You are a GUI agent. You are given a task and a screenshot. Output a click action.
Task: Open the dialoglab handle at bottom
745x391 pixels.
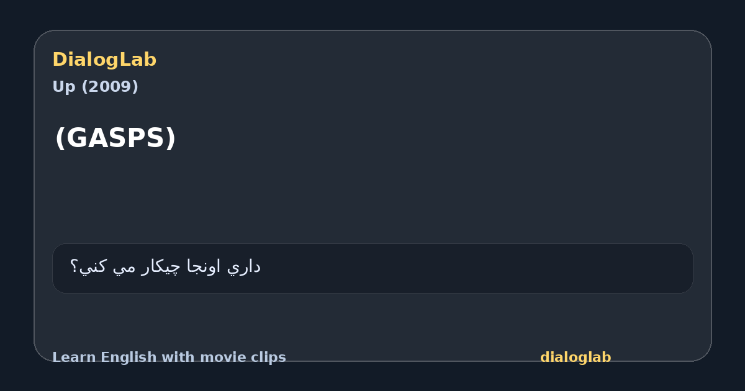coord(576,357)
